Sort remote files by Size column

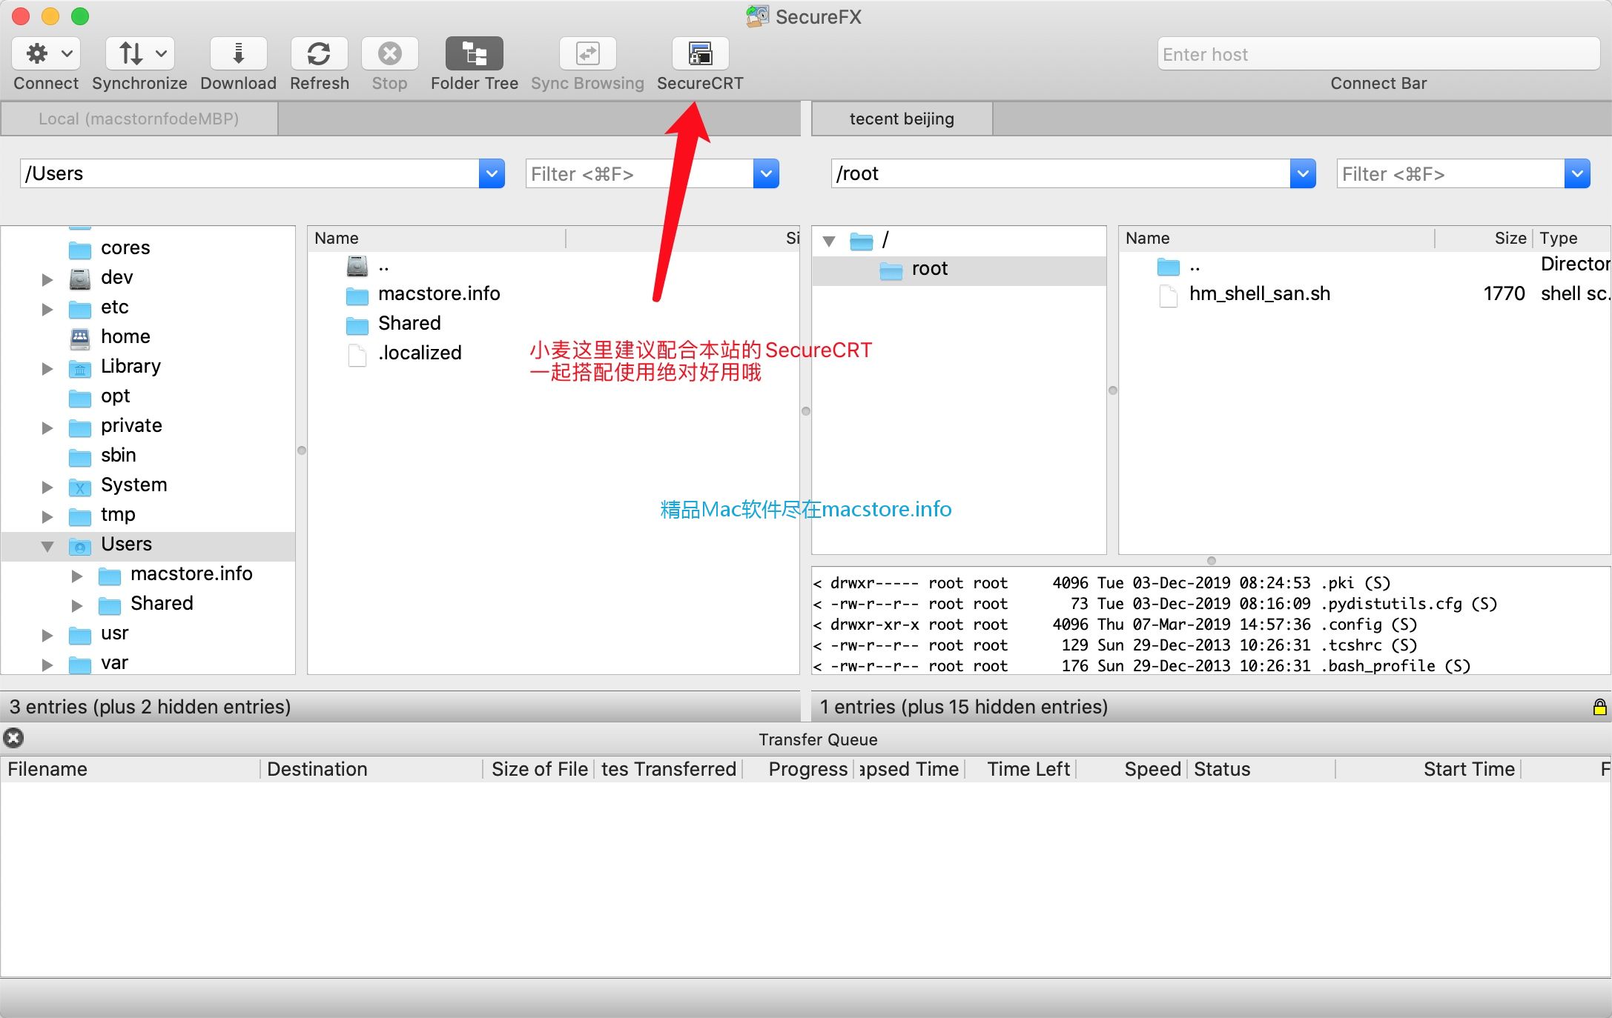point(1484,238)
